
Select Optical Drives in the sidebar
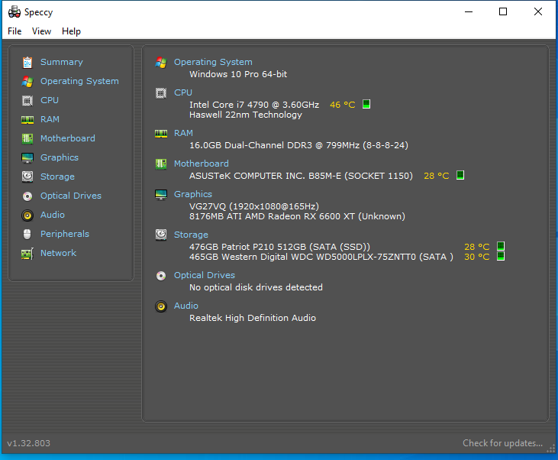pos(71,196)
